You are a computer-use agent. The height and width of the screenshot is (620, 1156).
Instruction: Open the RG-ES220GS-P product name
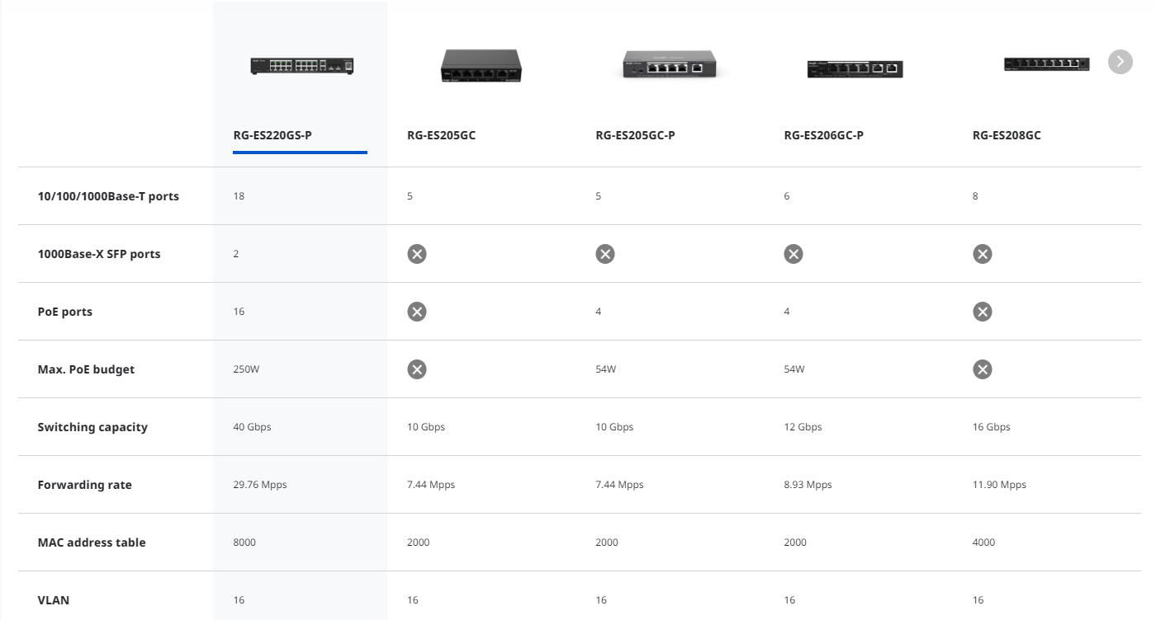pos(272,135)
